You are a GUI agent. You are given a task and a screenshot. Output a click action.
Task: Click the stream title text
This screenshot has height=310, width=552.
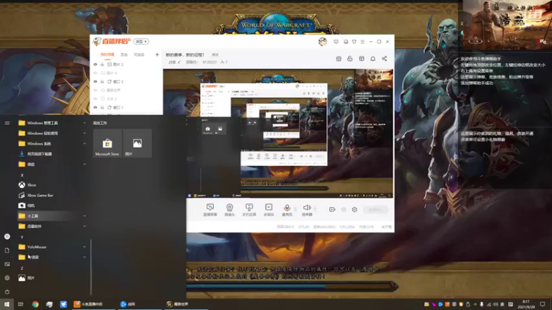[184, 55]
